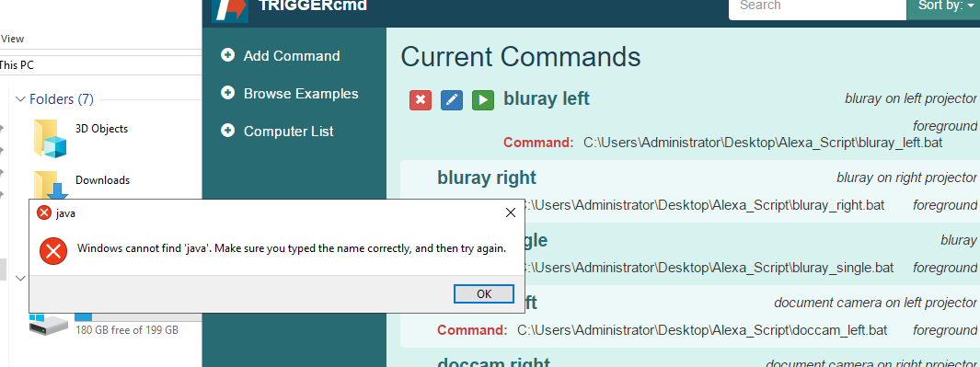
Task: Click the Browse Examples plus icon
Action: (228, 93)
